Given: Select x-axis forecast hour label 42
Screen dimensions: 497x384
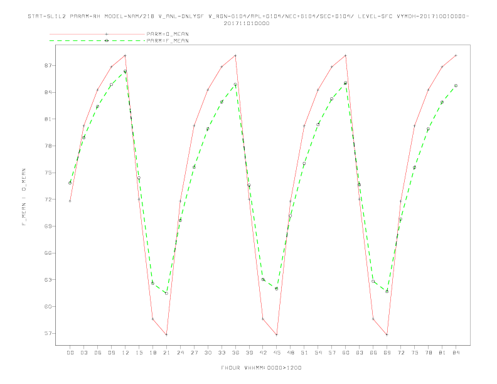Looking at the screenshot, I should pyautogui.click(x=263, y=353).
